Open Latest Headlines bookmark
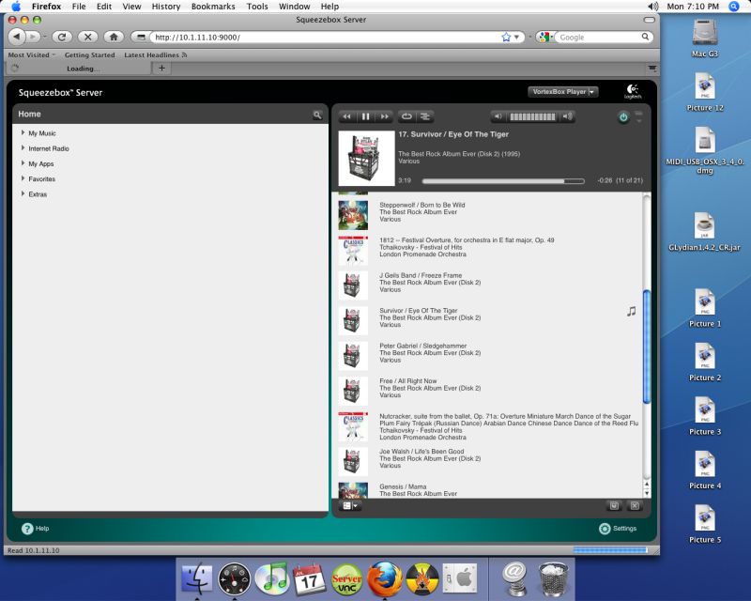 point(155,54)
